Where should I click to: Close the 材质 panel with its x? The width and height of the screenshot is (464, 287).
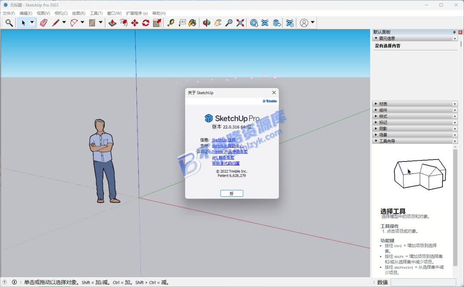(x=455, y=104)
